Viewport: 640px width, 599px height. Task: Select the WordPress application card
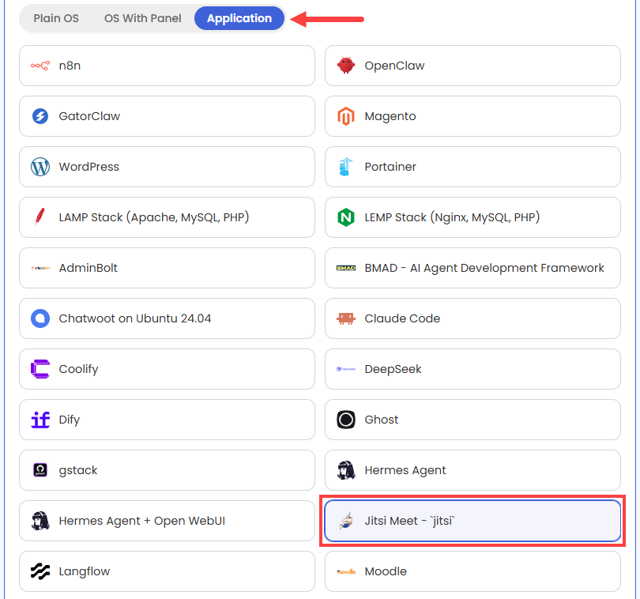point(167,167)
